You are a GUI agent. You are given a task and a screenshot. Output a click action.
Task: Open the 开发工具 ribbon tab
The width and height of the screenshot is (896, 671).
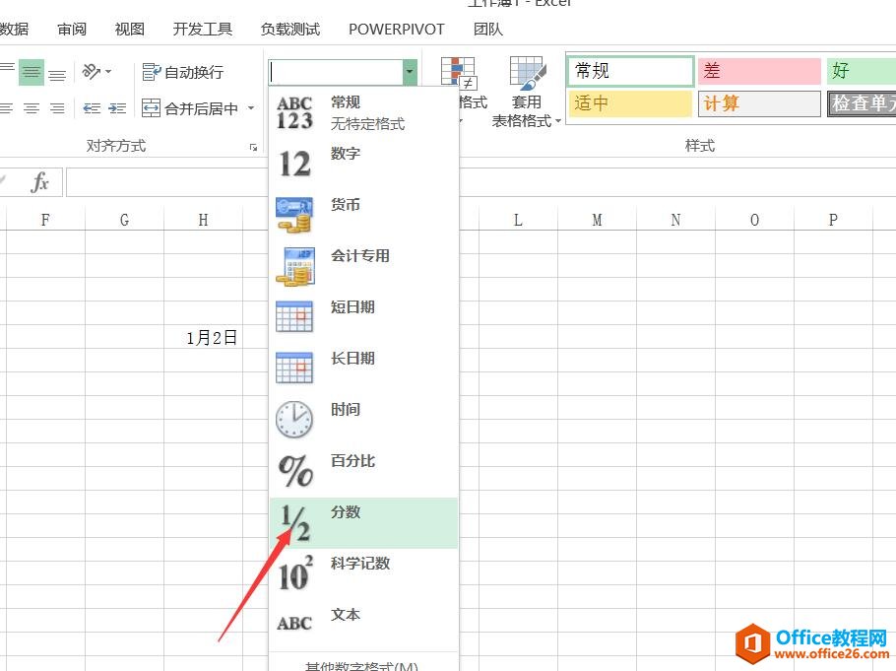point(202,29)
